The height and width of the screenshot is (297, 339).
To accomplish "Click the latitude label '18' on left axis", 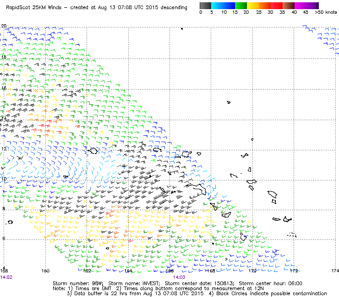I will click(x=4, y=58).
